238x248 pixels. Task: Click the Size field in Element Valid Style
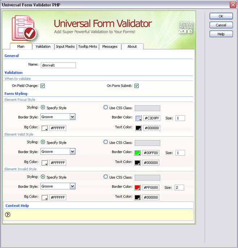(x=180, y=153)
